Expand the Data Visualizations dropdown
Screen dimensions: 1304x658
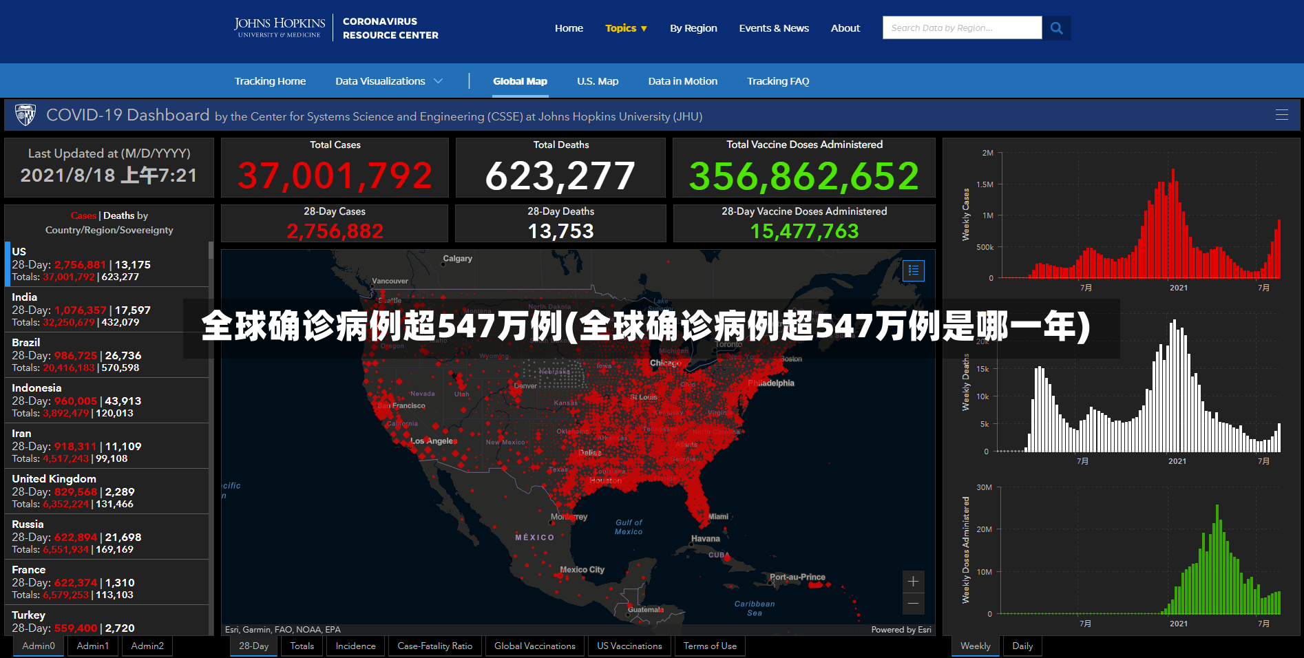389,81
